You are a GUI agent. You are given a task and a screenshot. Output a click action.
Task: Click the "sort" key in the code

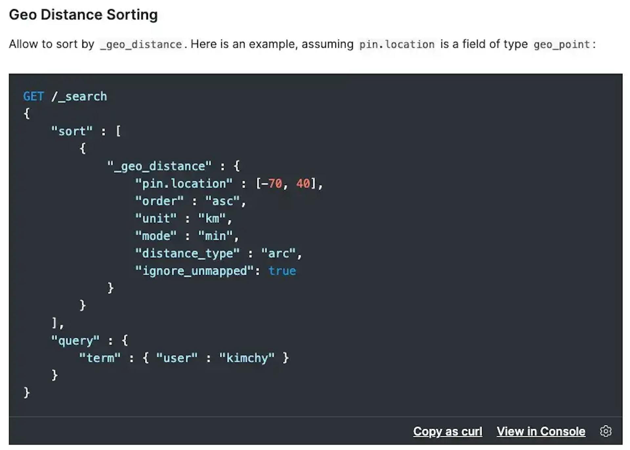click(72, 131)
